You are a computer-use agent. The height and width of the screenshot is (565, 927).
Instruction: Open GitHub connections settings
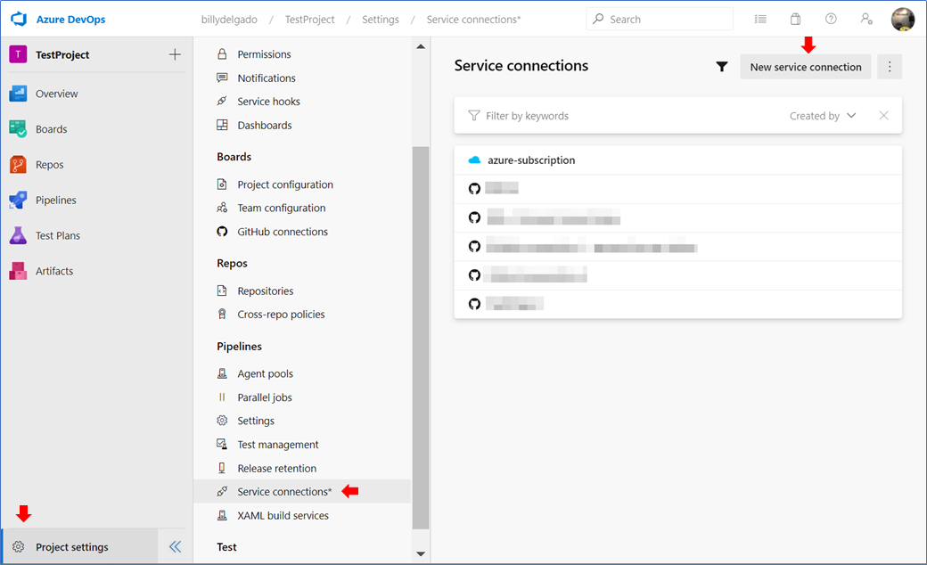tap(282, 232)
